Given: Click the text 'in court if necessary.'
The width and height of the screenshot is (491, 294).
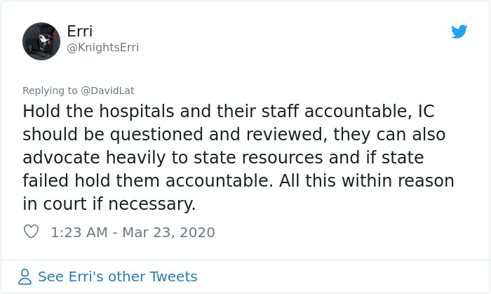Looking at the screenshot, I should [x=109, y=204].
